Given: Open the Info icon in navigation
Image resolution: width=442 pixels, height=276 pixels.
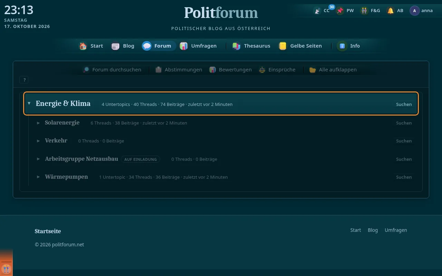Looking at the screenshot, I should pos(342,46).
